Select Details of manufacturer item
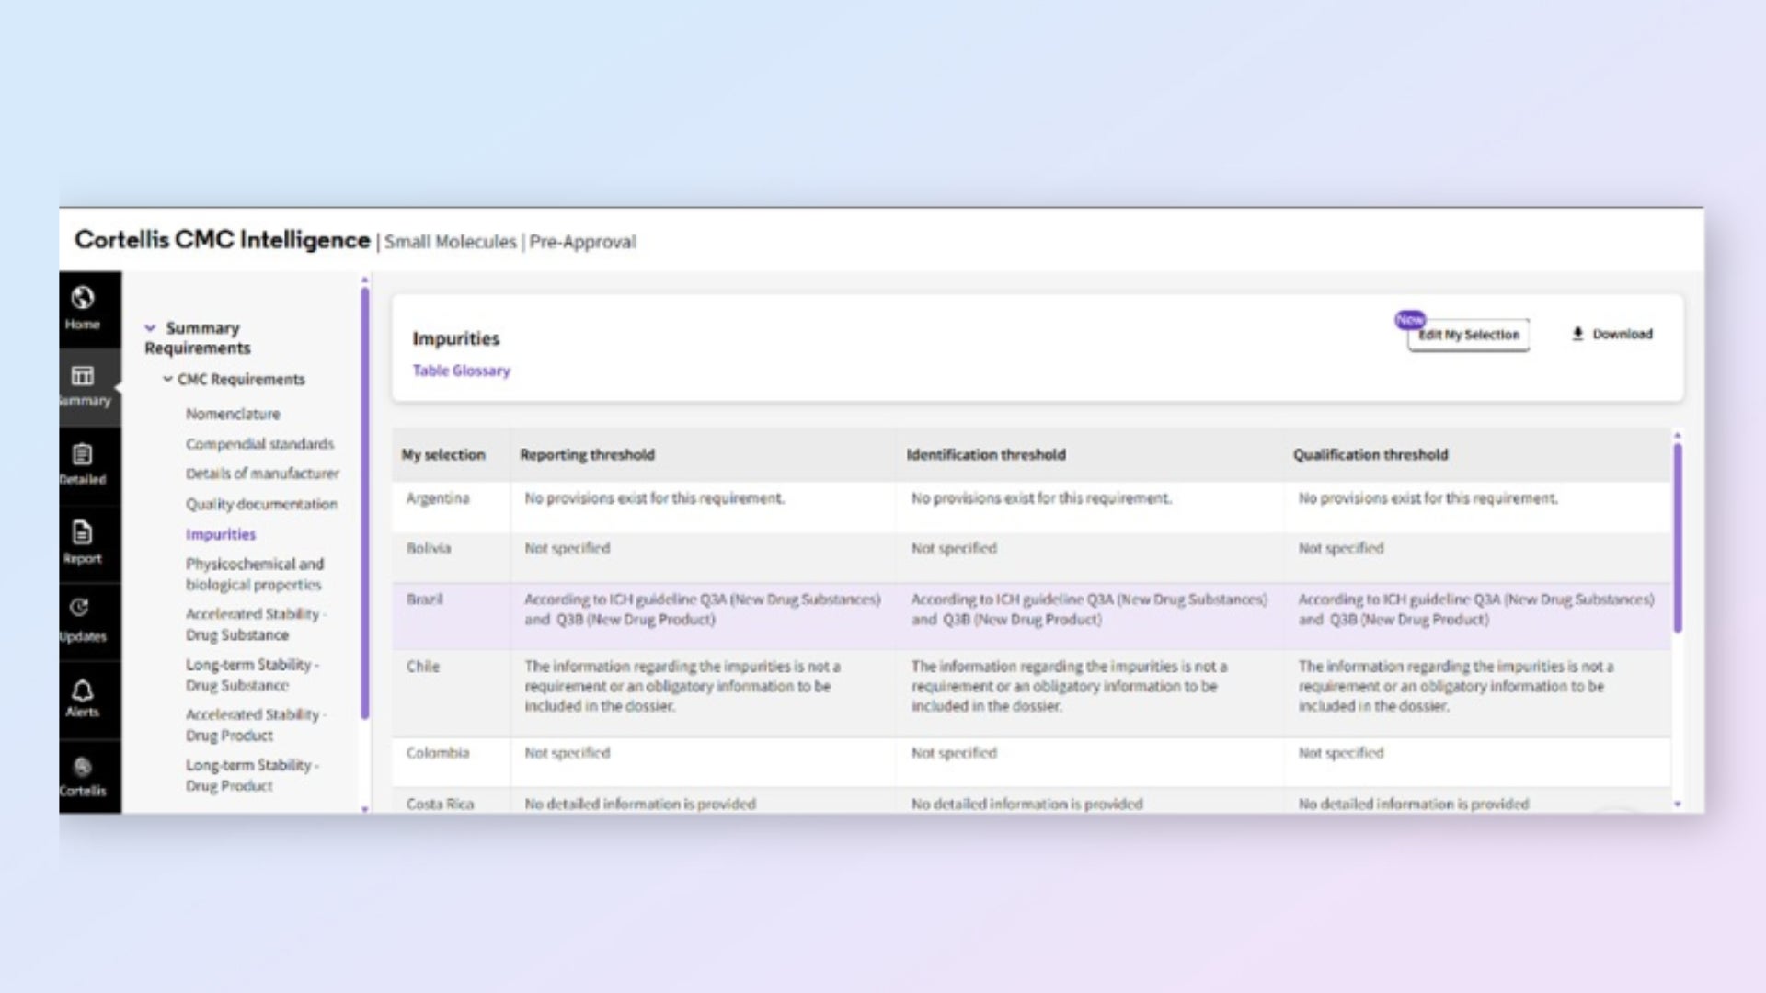The width and height of the screenshot is (1766, 993). pos(262,474)
